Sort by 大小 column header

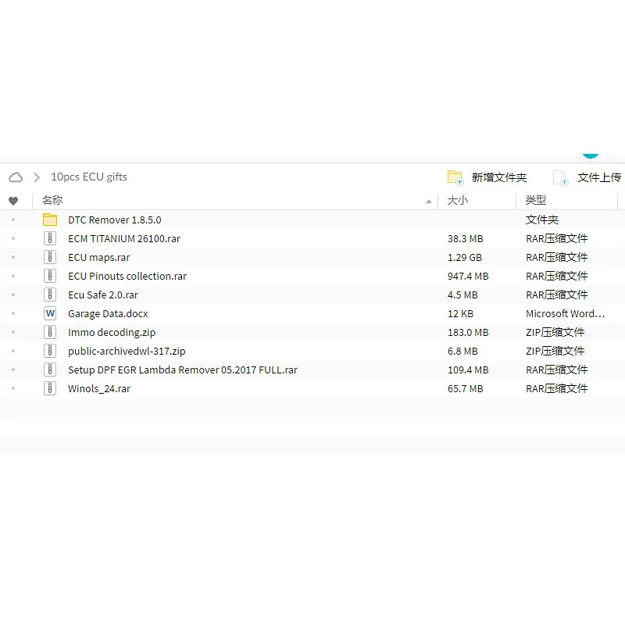click(458, 200)
